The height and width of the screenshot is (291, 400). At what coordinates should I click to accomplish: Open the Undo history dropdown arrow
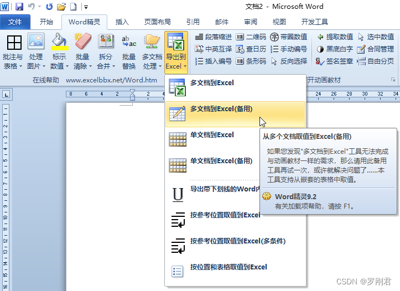[39, 7]
